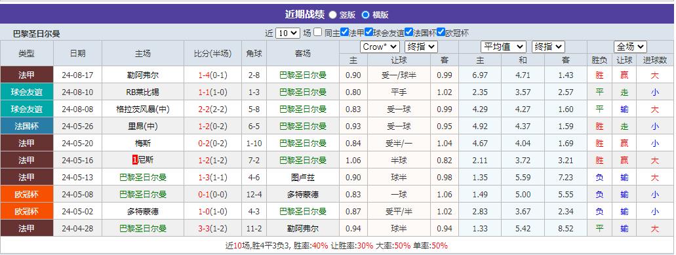The width and height of the screenshot is (676, 255).
Task: Open team 格拉茨风暴(中) link
Action: 143,109
